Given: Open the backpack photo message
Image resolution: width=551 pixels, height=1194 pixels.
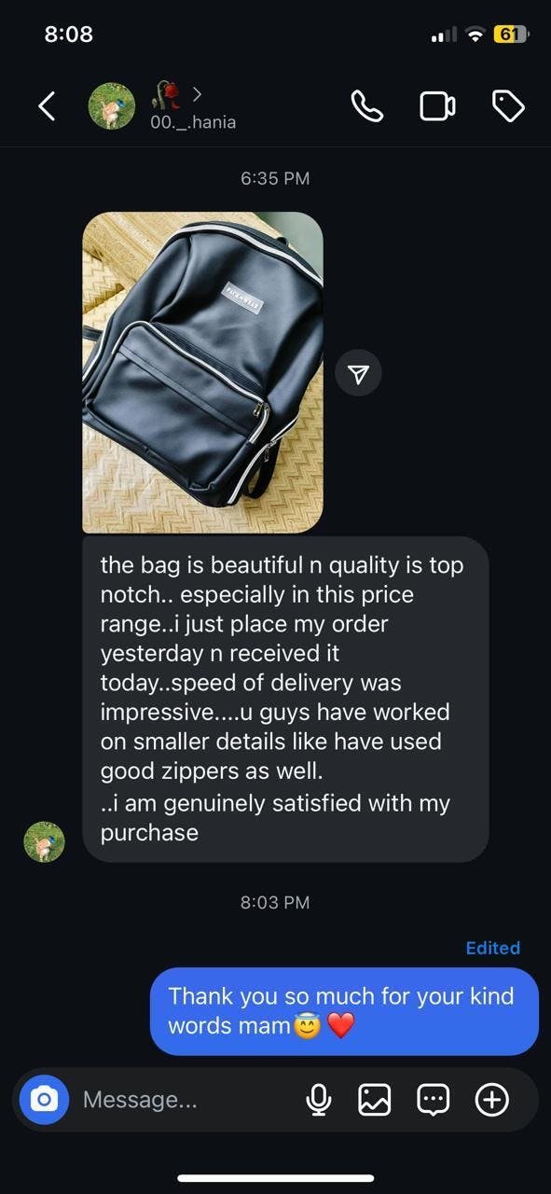Looking at the screenshot, I should pyautogui.click(x=202, y=372).
